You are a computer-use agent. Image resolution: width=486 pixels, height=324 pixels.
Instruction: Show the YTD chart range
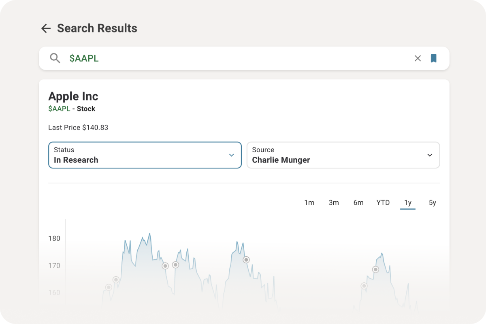383,202
